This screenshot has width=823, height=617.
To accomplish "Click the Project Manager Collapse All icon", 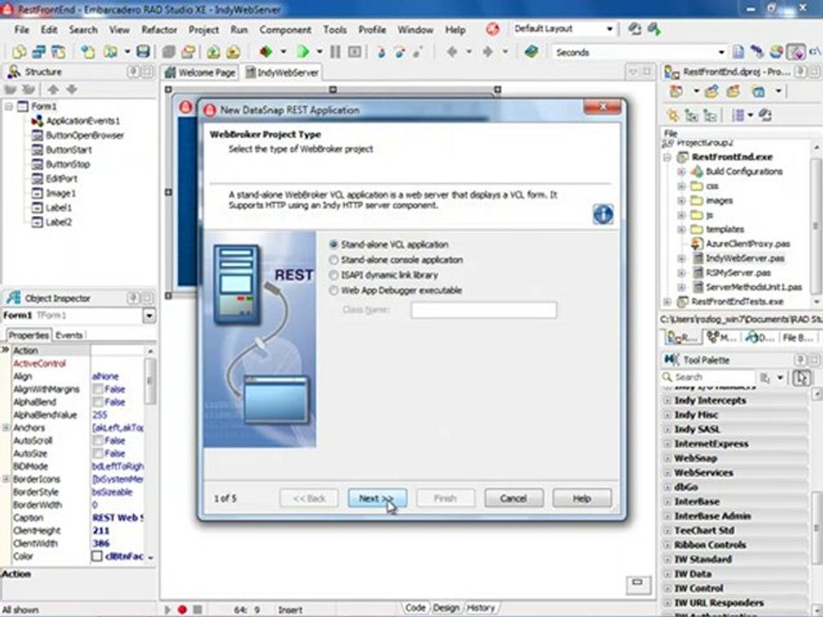I will click(x=710, y=115).
